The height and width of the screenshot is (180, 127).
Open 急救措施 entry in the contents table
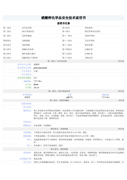click(x=26, y=41)
